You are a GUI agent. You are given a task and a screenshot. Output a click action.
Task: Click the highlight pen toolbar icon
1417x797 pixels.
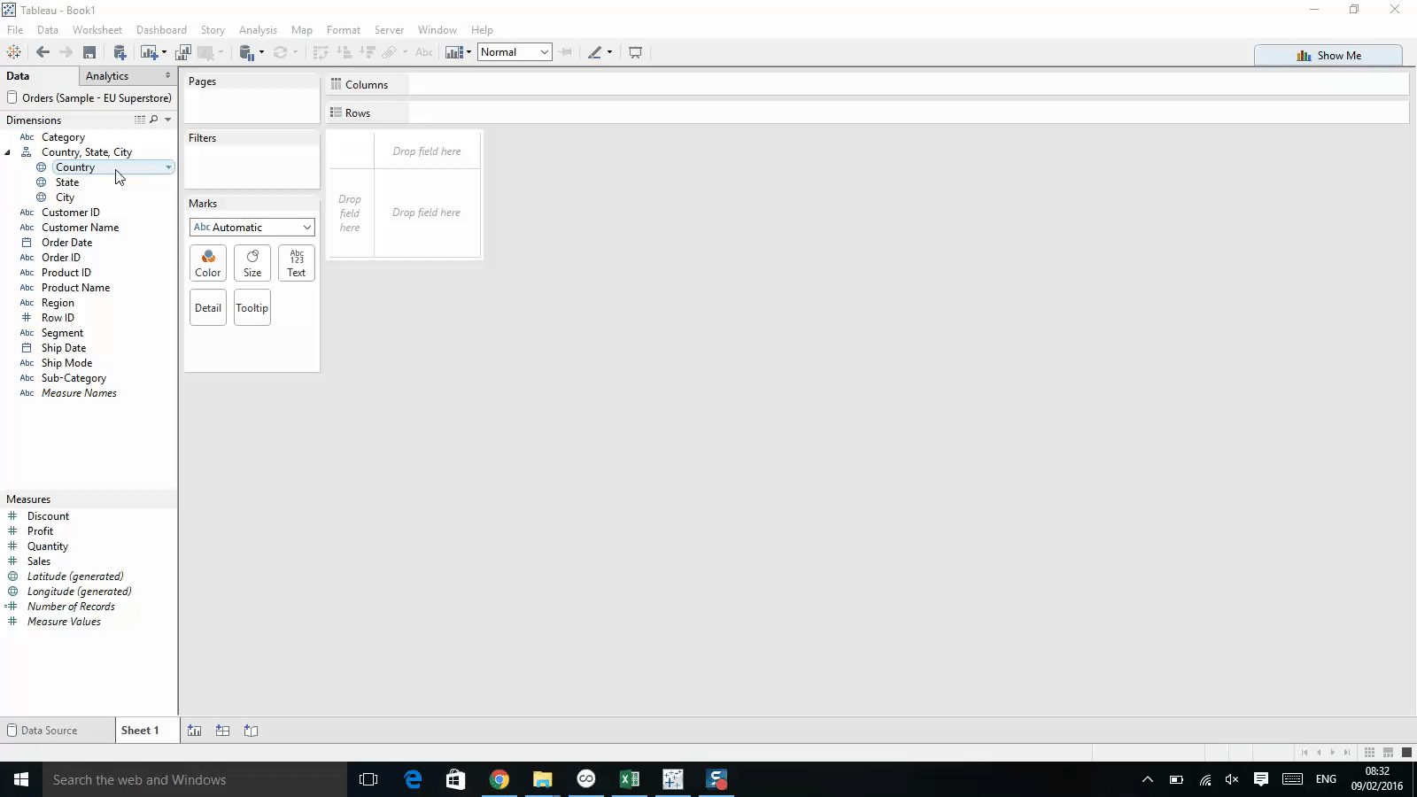coord(595,52)
